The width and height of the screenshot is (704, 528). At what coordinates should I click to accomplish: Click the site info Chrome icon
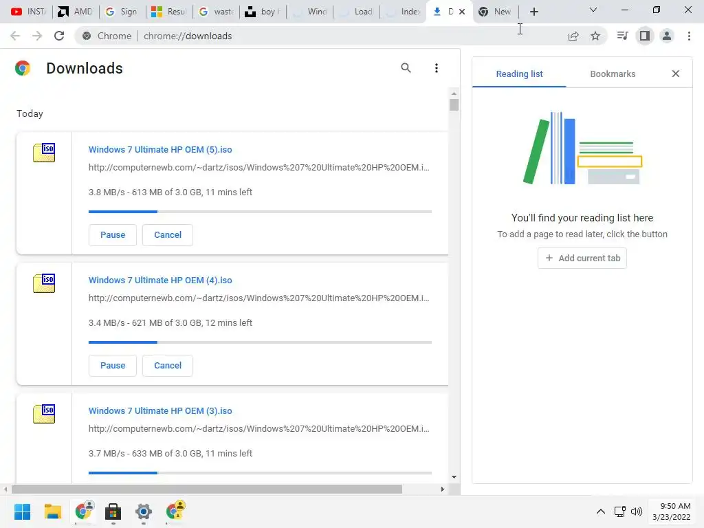click(x=87, y=36)
